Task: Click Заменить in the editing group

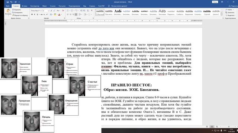Action: coord(230,13)
